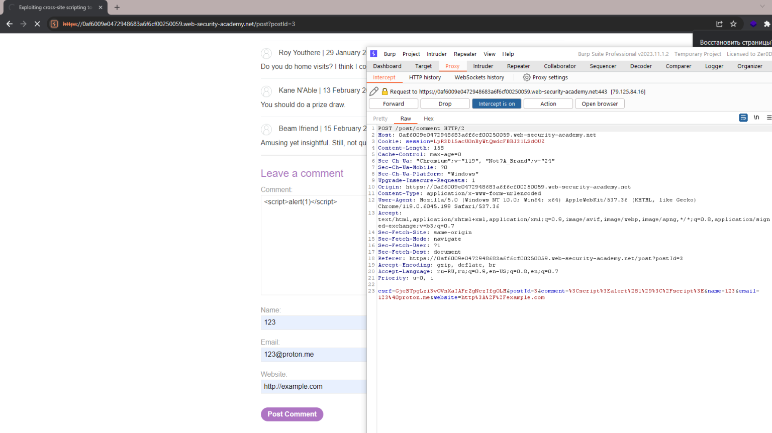Select the Intercept sub-tab
The width and height of the screenshot is (772, 433).
tap(384, 77)
